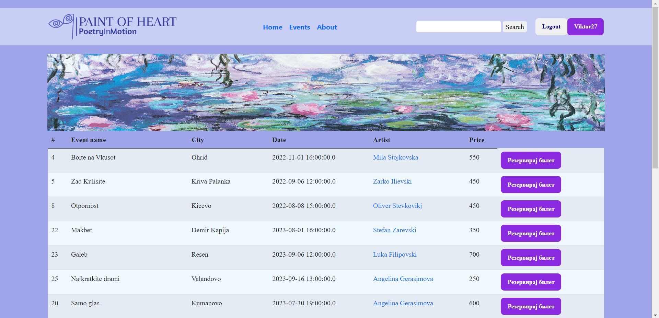Image resolution: width=659 pixels, height=318 pixels.
Task: Reserve ticket for Zad Kulisite event
Action: click(x=531, y=185)
